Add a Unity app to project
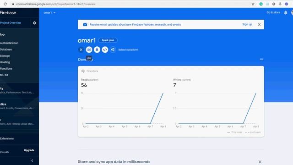Screen dimensions: 293x165 click(x=113, y=49)
